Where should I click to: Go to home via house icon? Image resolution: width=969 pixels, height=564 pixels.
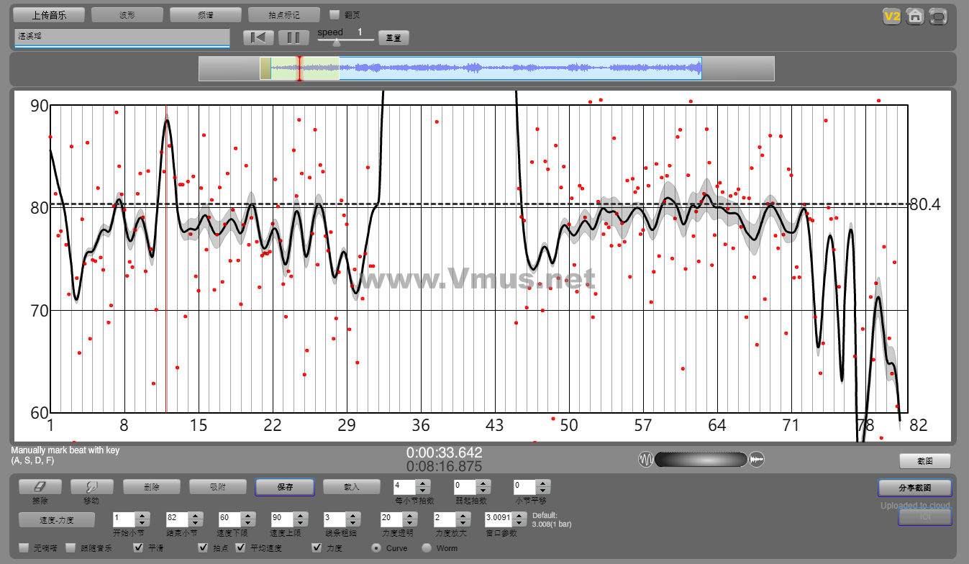point(914,16)
